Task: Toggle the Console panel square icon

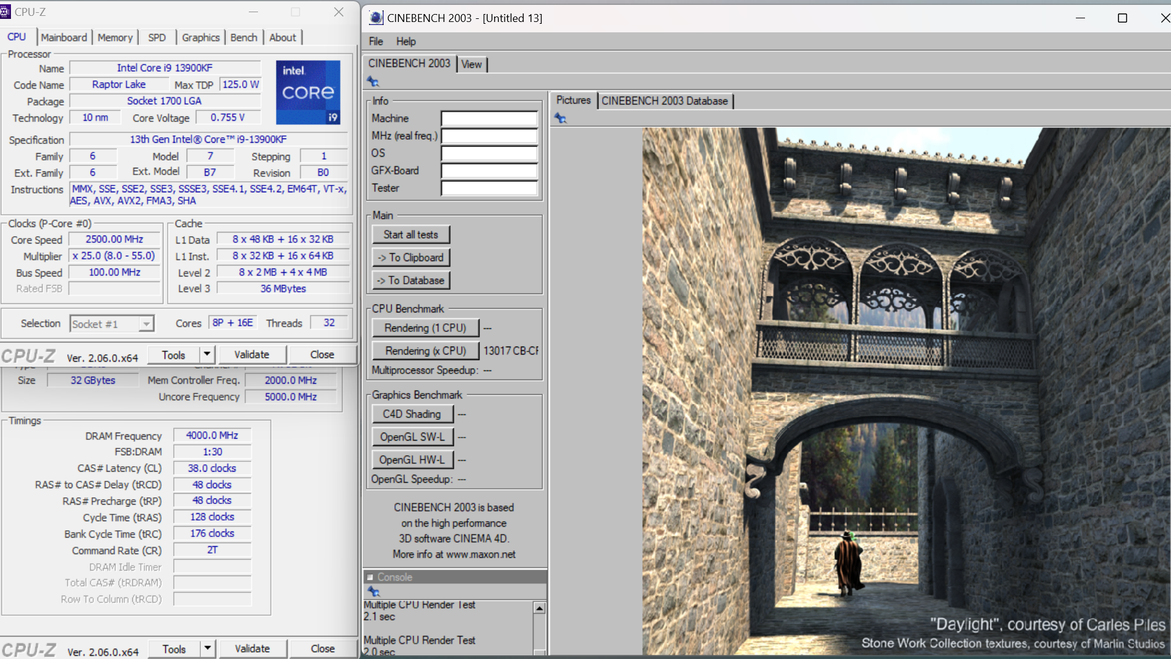Action: point(370,577)
